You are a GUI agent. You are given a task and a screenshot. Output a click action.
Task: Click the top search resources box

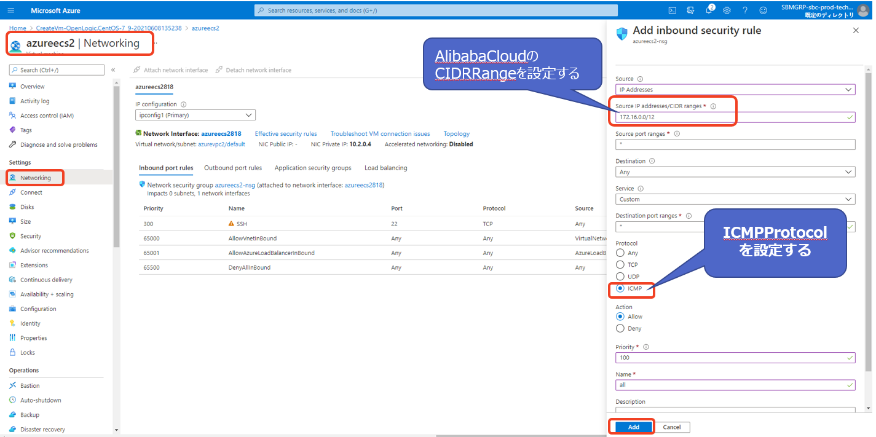tap(436, 10)
